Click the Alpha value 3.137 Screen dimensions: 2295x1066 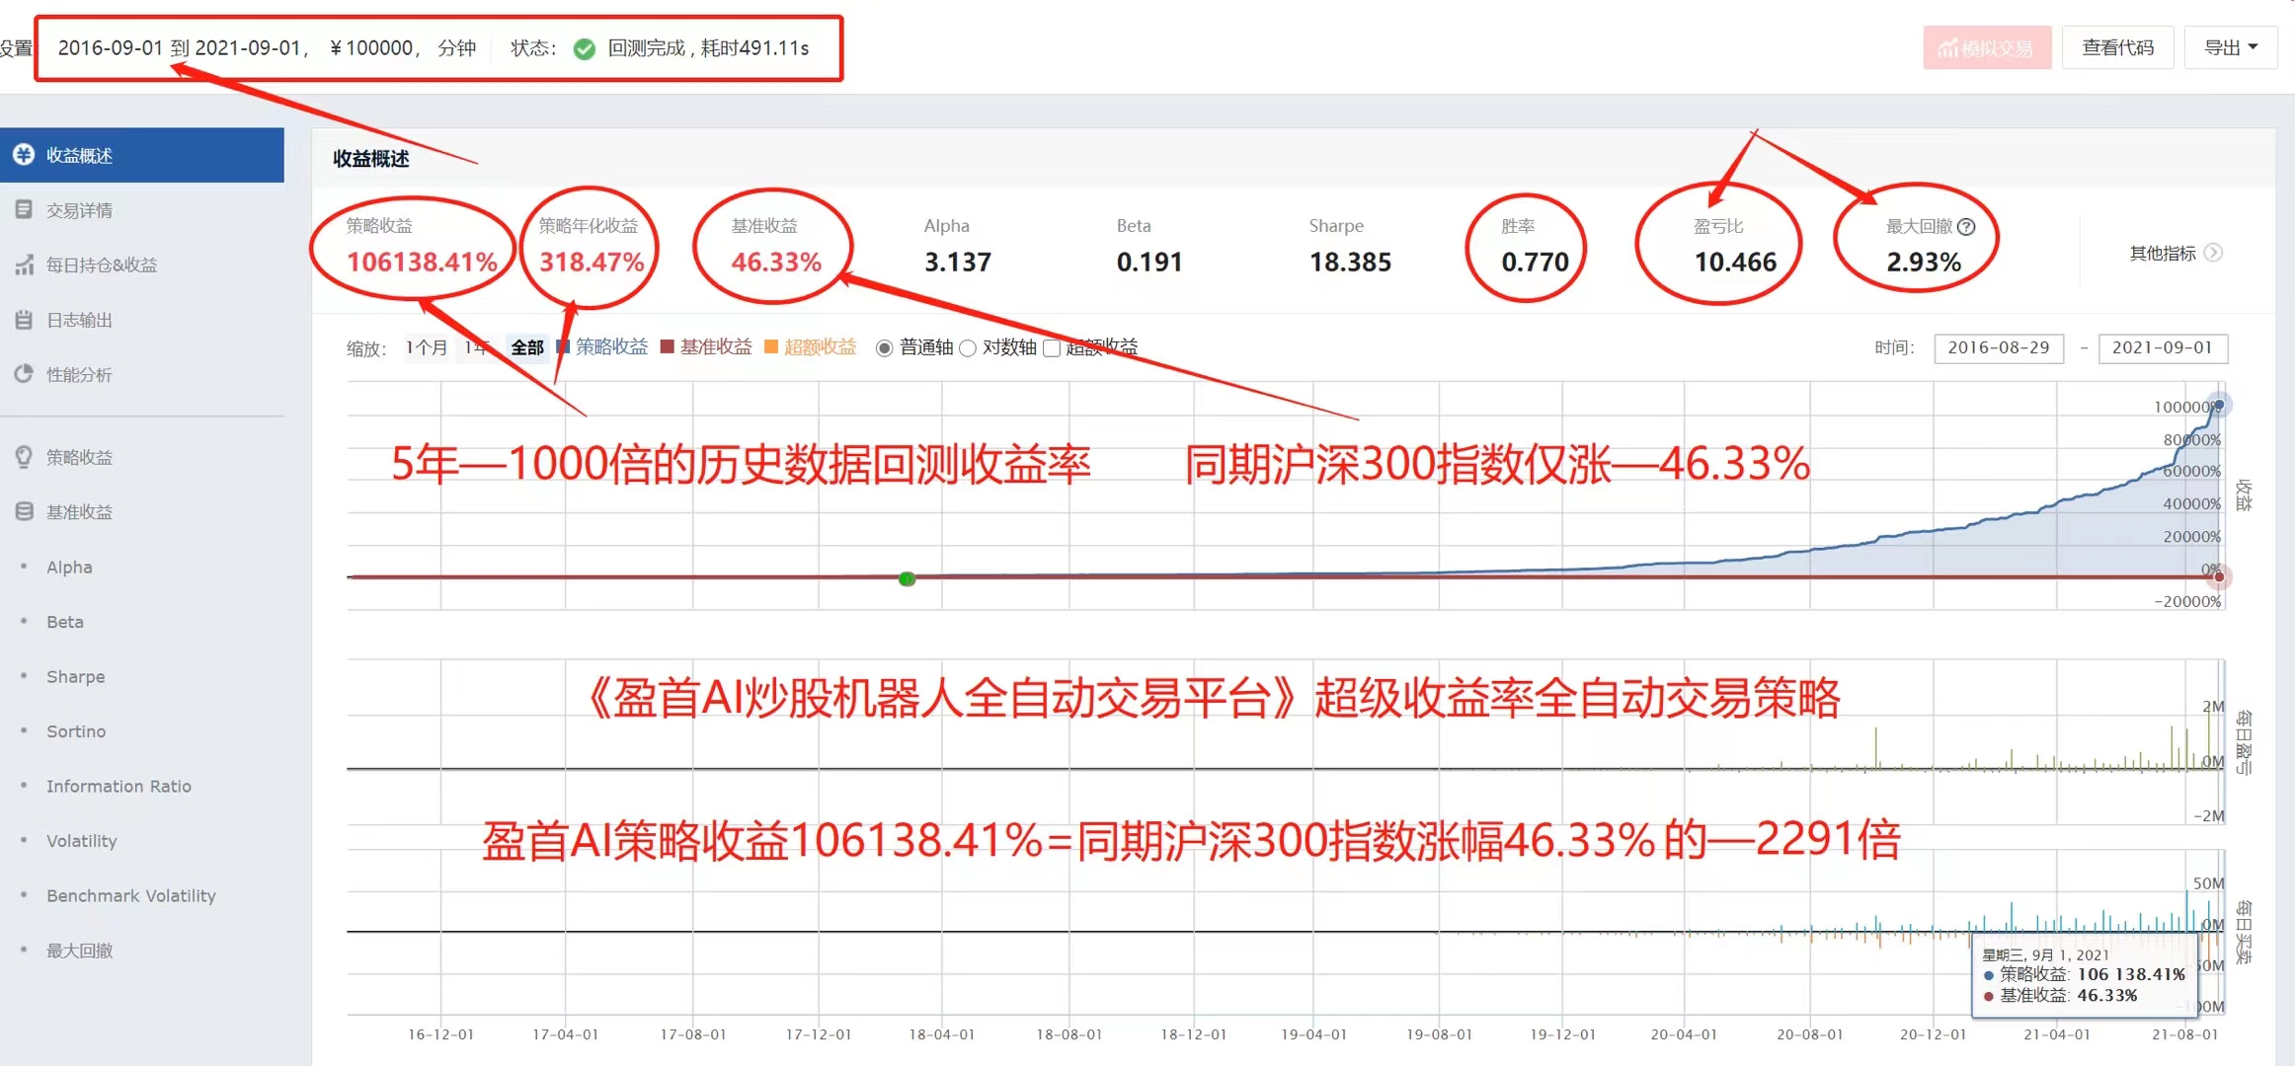point(958,262)
